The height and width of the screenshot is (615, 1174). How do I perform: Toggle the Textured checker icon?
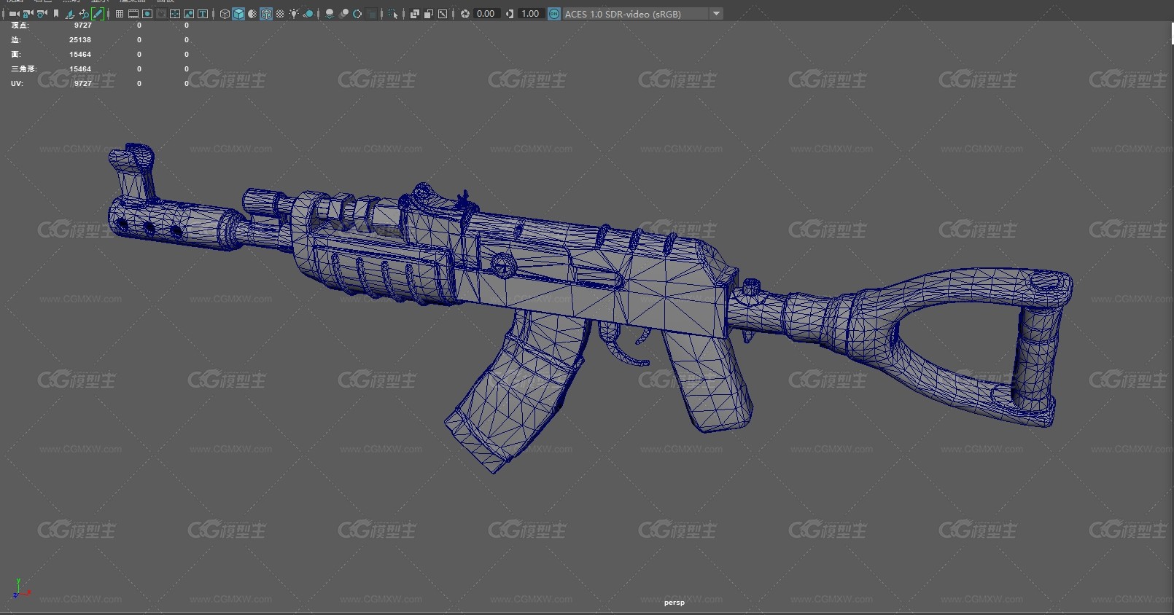(280, 14)
